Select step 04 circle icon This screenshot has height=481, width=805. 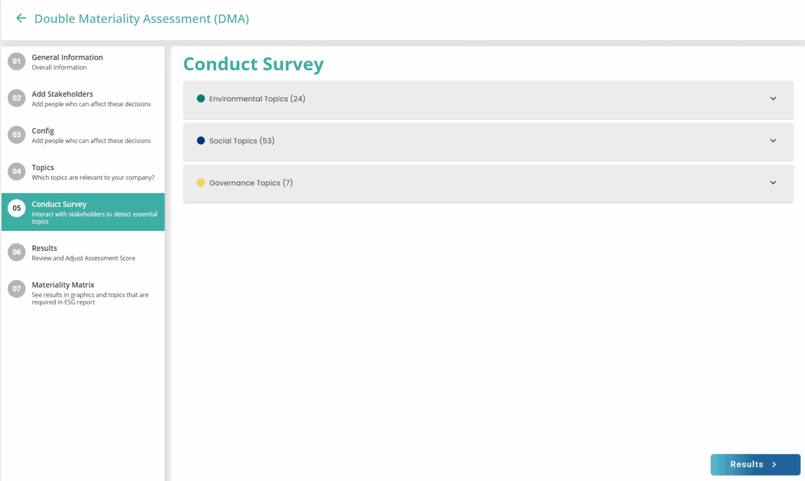pyautogui.click(x=17, y=172)
